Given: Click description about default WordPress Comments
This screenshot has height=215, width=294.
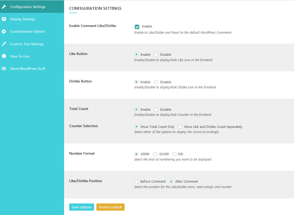Looking at the screenshot, I should click(183, 33).
